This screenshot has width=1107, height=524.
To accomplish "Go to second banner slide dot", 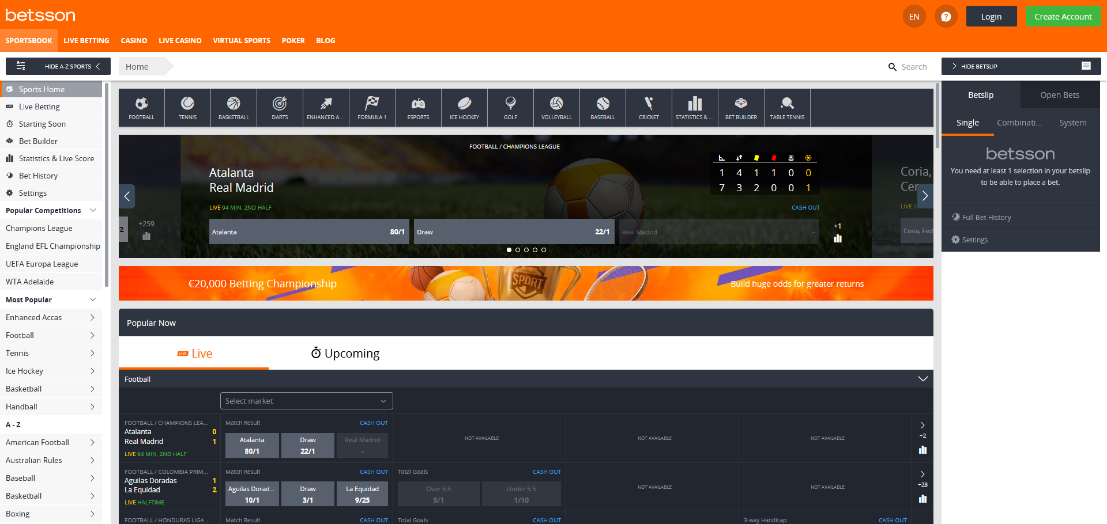I will [518, 250].
